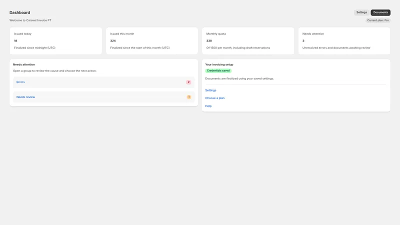Click 'Open a group to review the cause' text
The image size is (400, 225).
pyautogui.click(x=54, y=71)
